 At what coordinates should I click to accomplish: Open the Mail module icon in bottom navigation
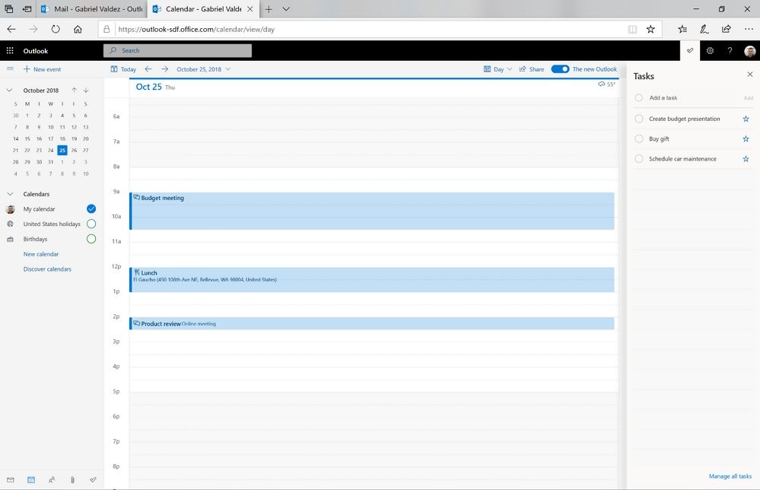(x=11, y=480)
